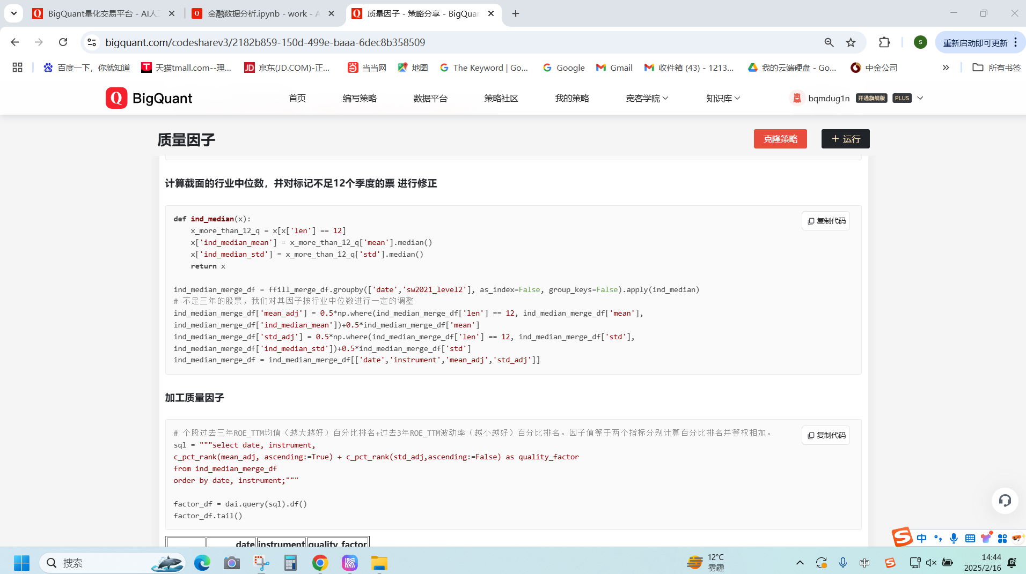Click the customer support headset icon

pos(1005,501)
